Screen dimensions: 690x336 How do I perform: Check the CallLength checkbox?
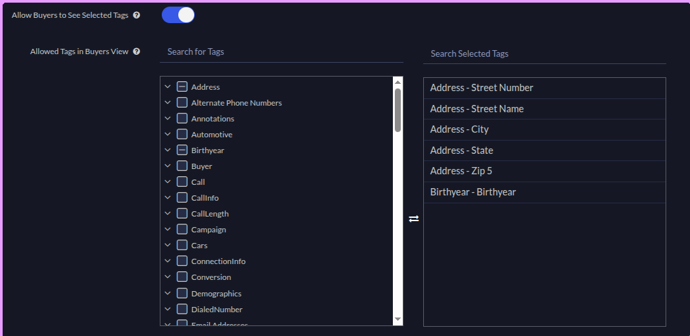pos(182,213)
